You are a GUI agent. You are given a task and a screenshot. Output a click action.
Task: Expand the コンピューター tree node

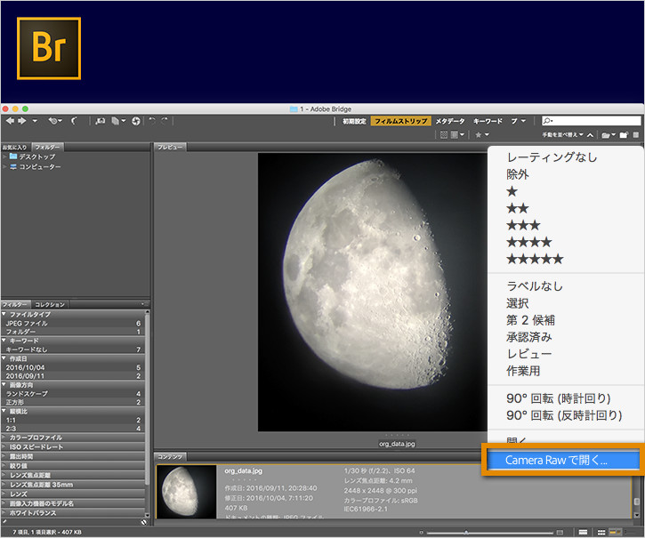tap(5, 166)
